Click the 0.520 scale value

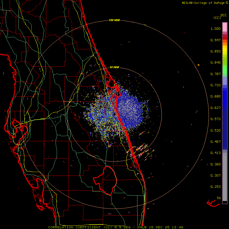point(216,131)
